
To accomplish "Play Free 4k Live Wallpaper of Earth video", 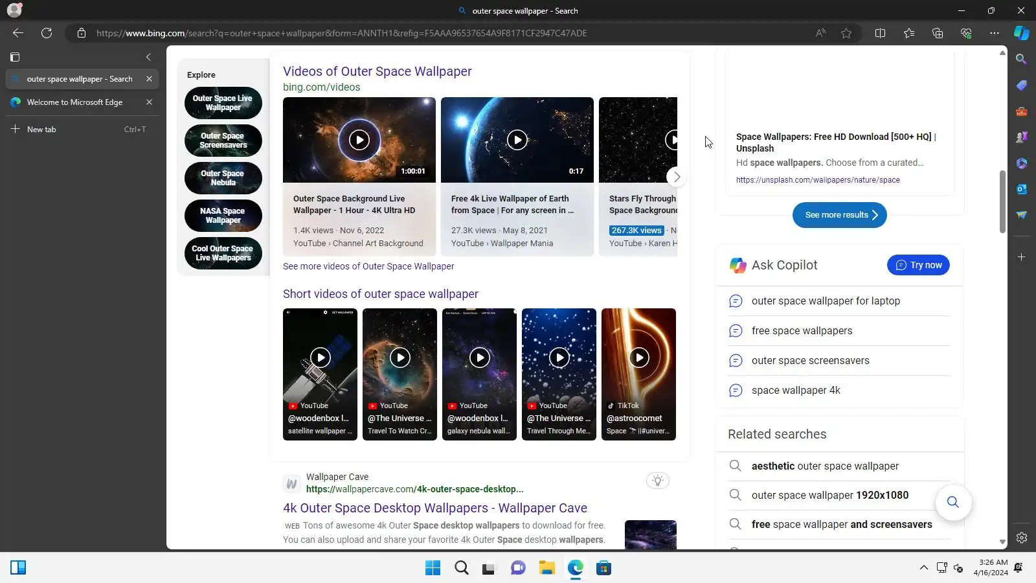I will (517, 140).
